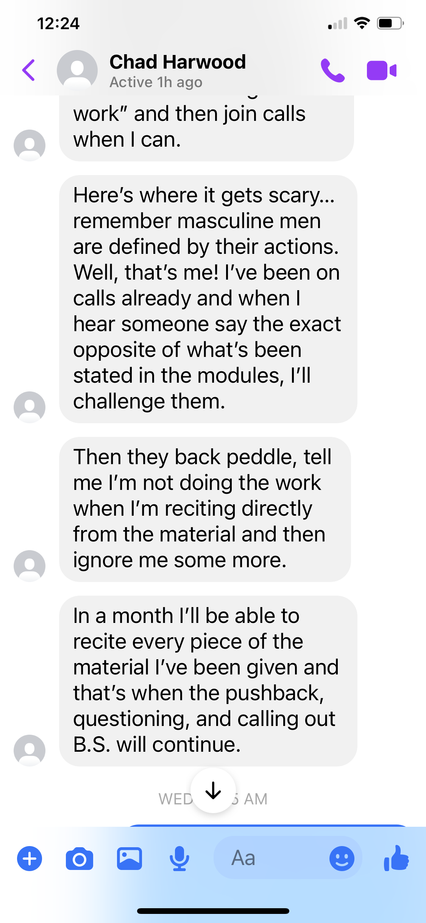The height and width of the screenshot is (923, 426).
Task: Send a thumbs-up like
Action: pos(396,858)
